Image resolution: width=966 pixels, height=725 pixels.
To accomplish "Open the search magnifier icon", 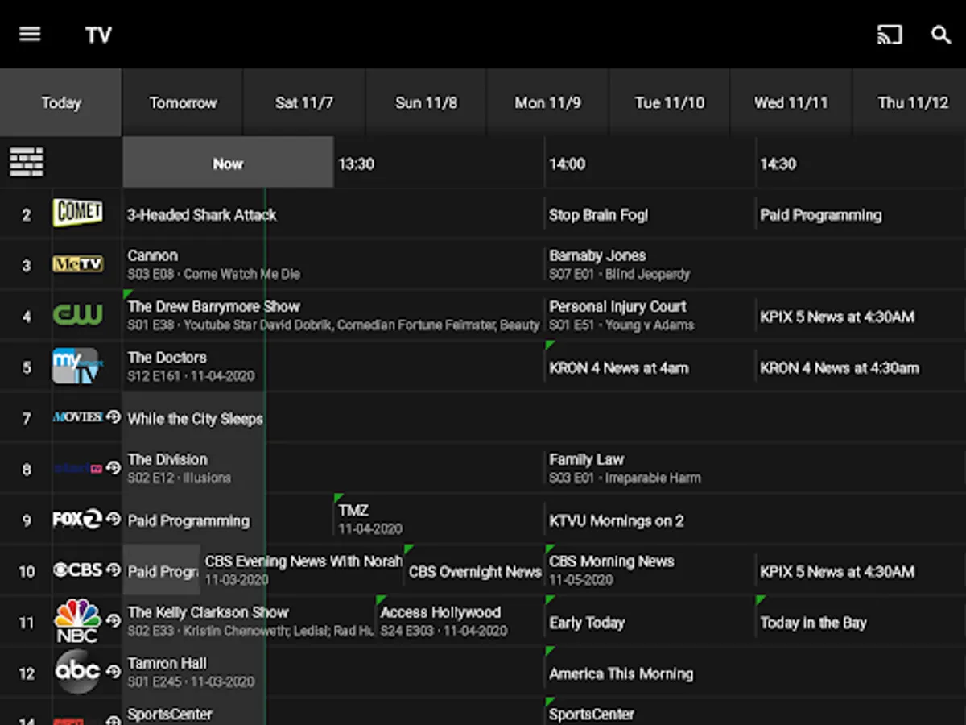I will click(941, 35).
